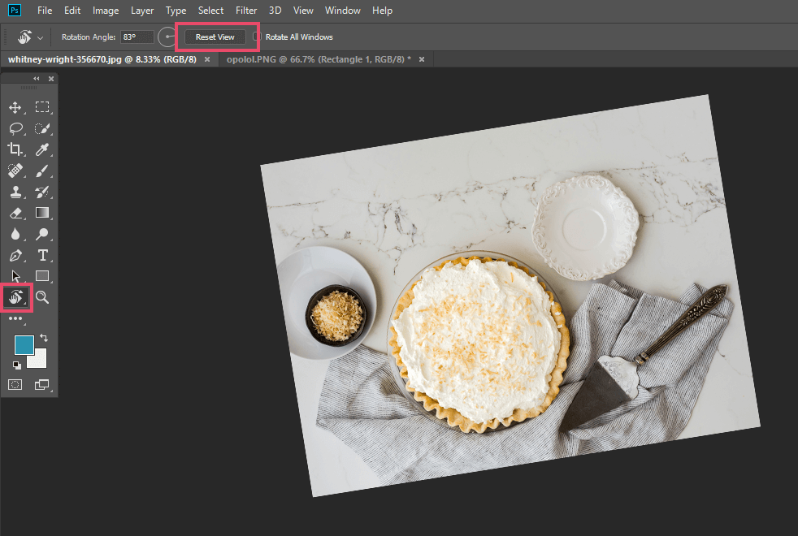Viewport: 798px width, 536px height.
Task: Open the blue foreground color swatch
Action: [x=24, y=345]
